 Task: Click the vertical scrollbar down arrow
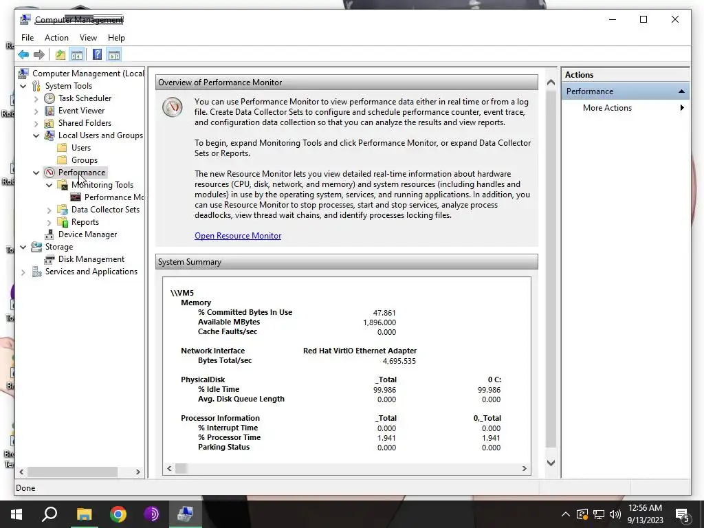pyautogui.click(x=551, y=463)
